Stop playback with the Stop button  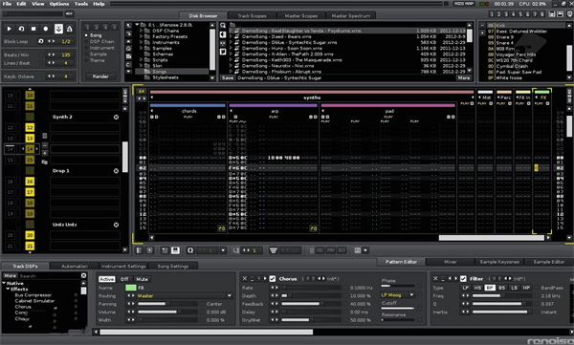coord(33,29)
